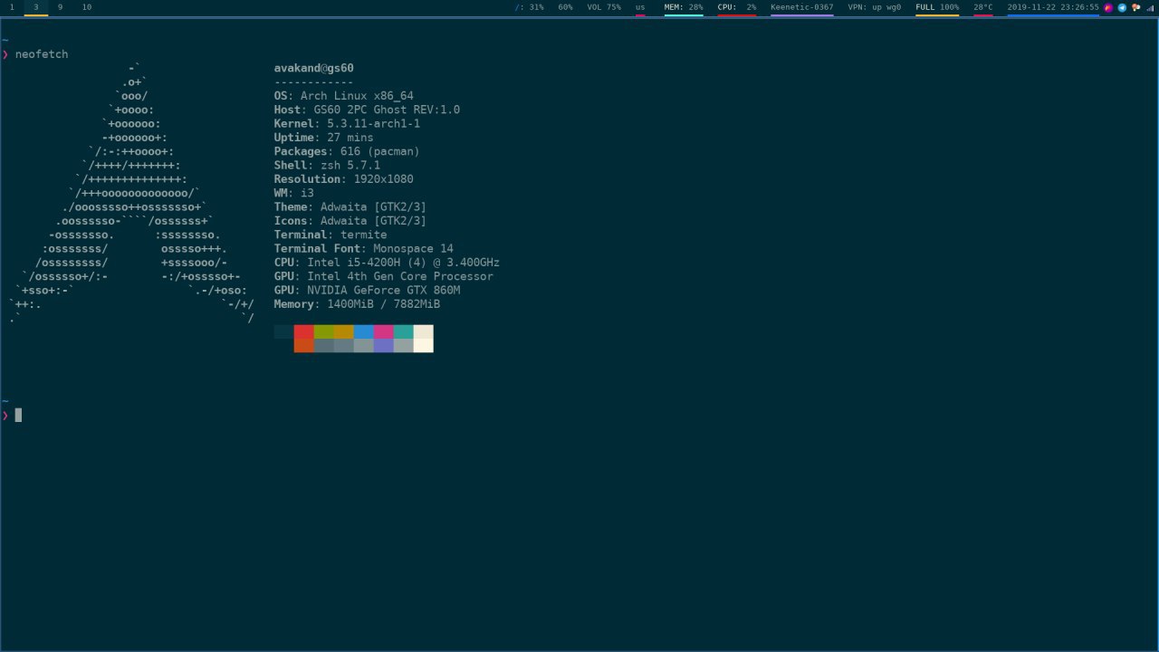The image size is (1159, 652).
Task: Click the 28°C temperature indicator
Action: [983, 7]
